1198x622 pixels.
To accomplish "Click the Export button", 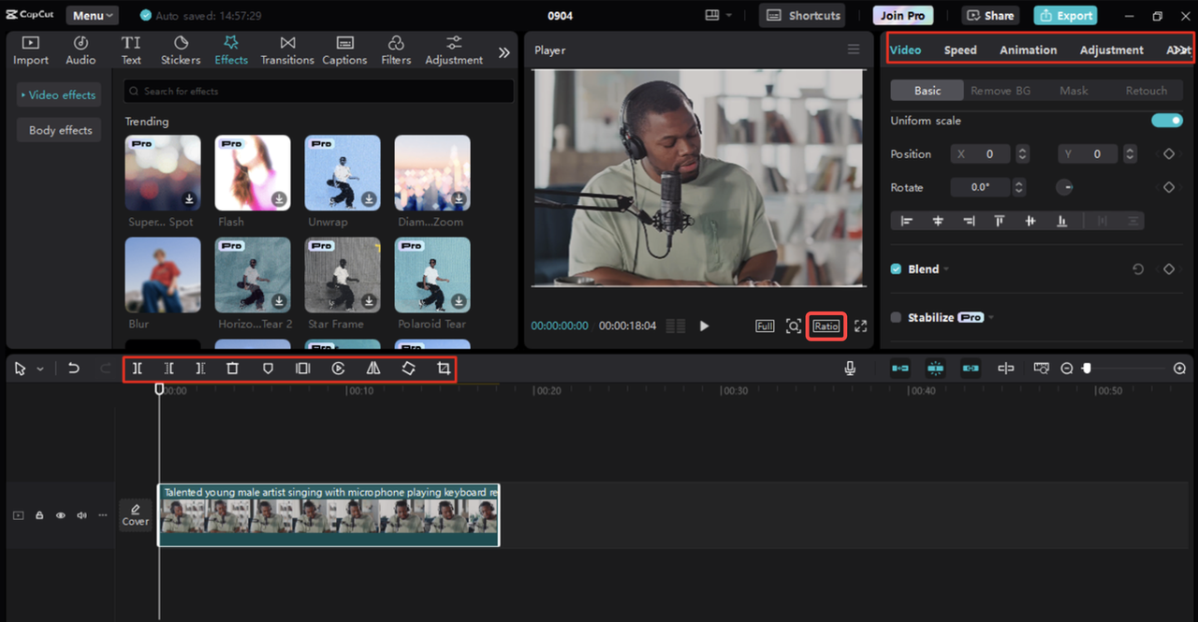I will 1065,15.
